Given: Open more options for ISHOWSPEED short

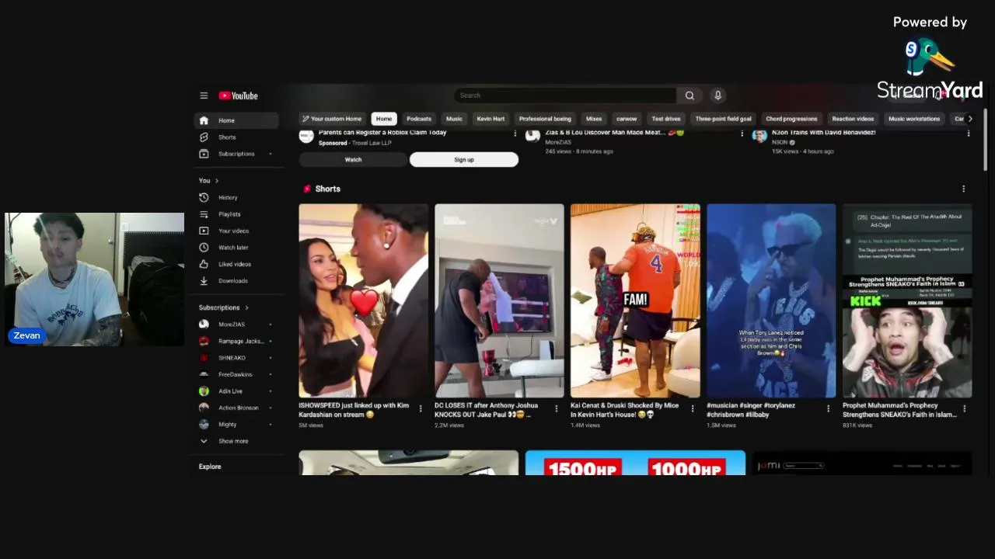Looking at the screenshot, I should pyautogui.click(x=421, y=408).
